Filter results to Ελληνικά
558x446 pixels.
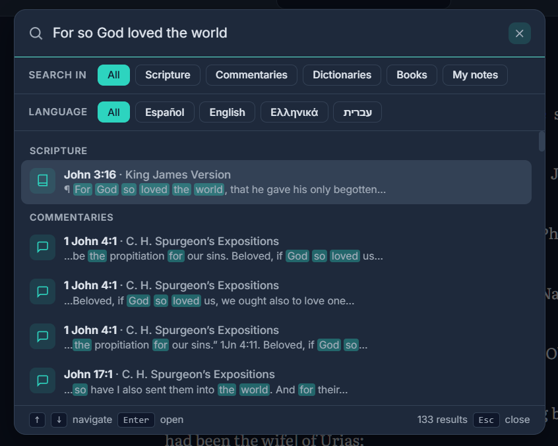pyautogui.click(x=294, y=112)
